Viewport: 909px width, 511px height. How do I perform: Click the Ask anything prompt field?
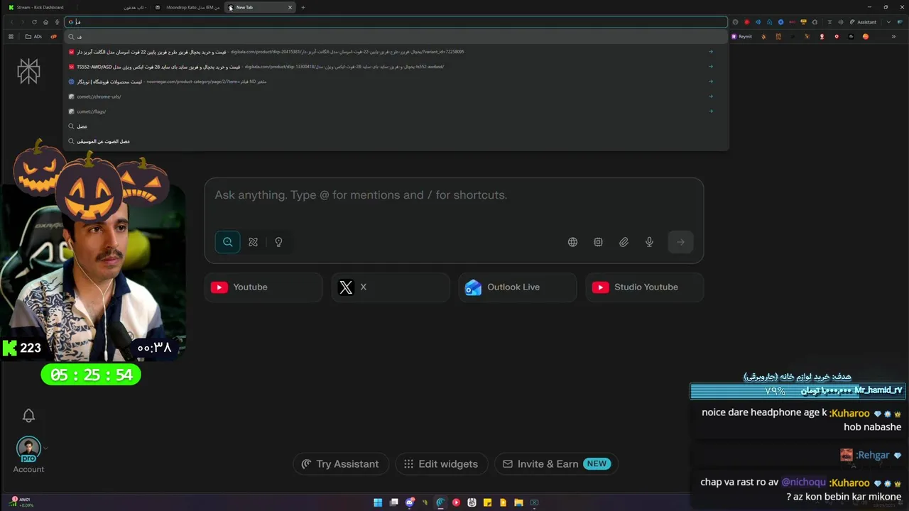(454, 195)
